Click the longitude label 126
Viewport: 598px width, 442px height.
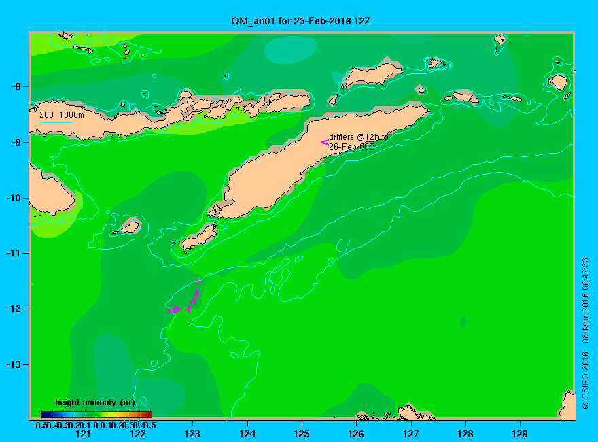click(356, 434)
